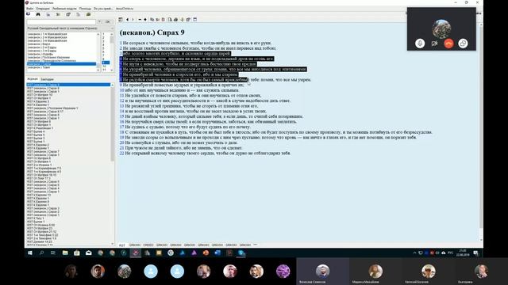Open the Файл menu
Image resolution: width=508 pixels, height=285 pixels.
tap(29, 9)
